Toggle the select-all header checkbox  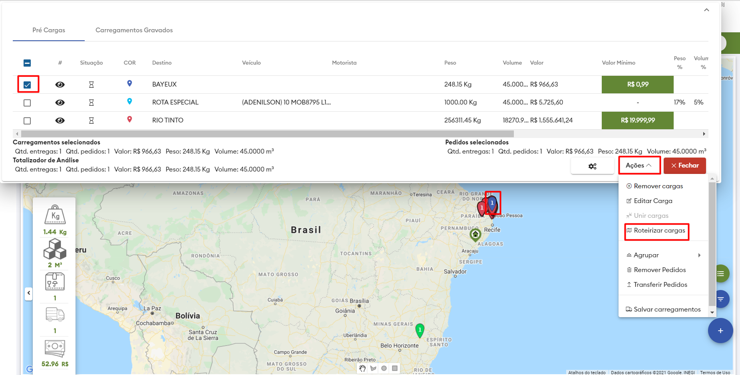(27, 63)
